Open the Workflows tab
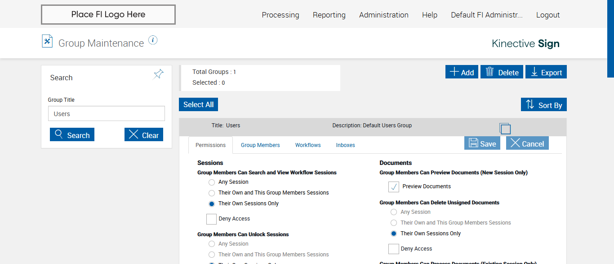Image resolution: width=614 pixels, height=264 pixels. (308, 145)
